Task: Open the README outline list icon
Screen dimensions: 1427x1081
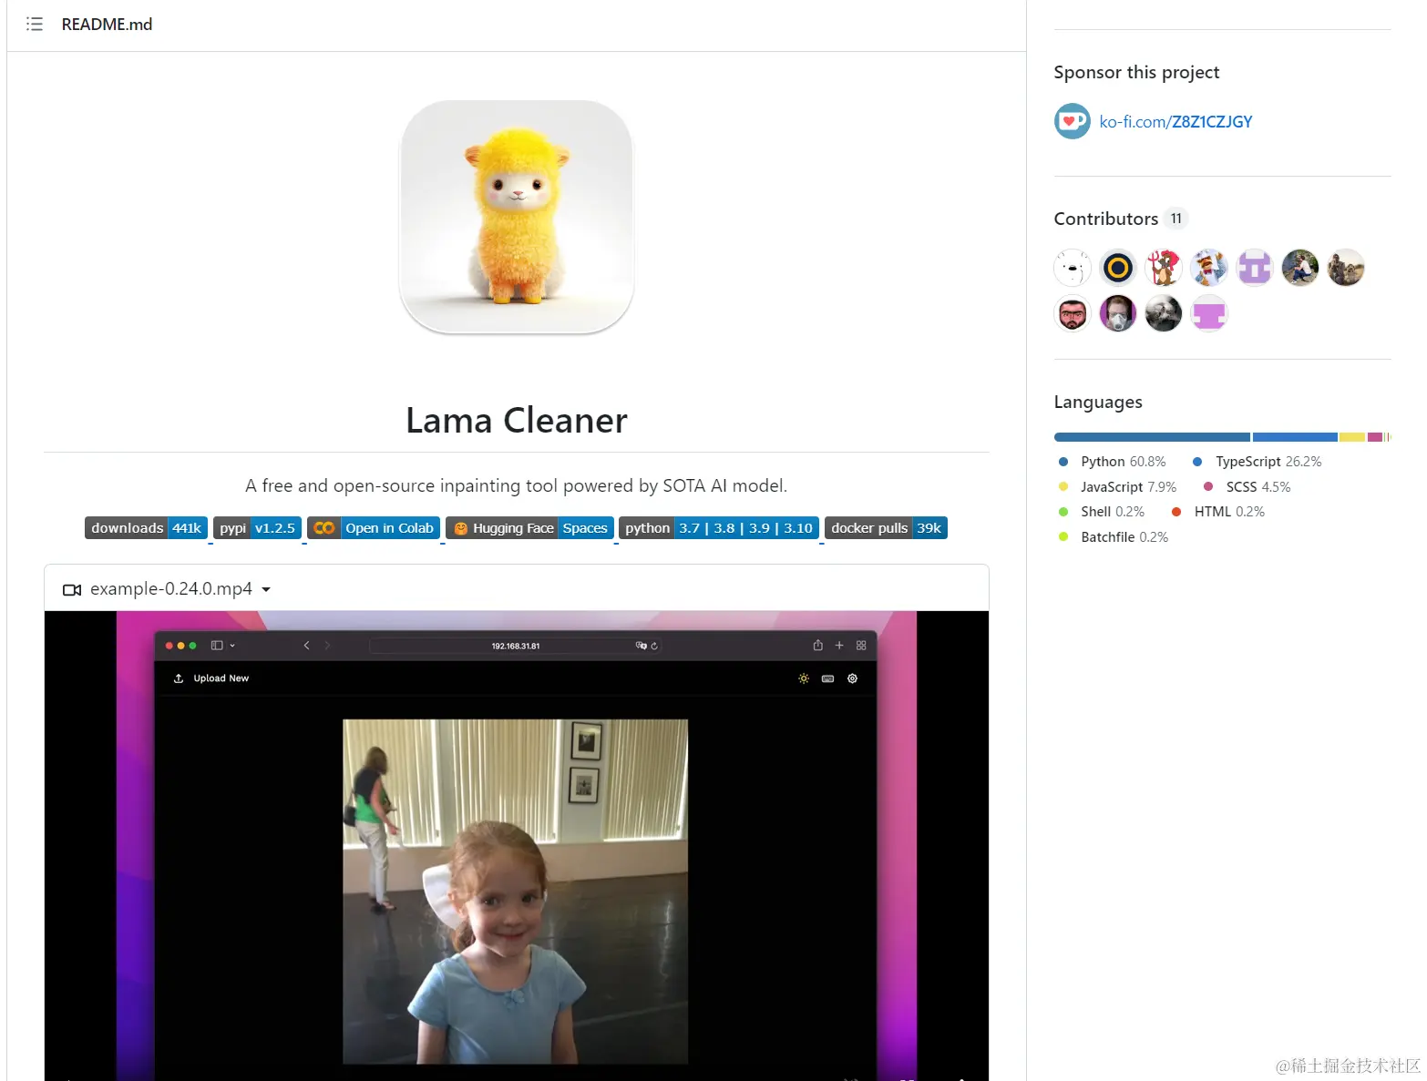Action: click(x=35, y=25)
